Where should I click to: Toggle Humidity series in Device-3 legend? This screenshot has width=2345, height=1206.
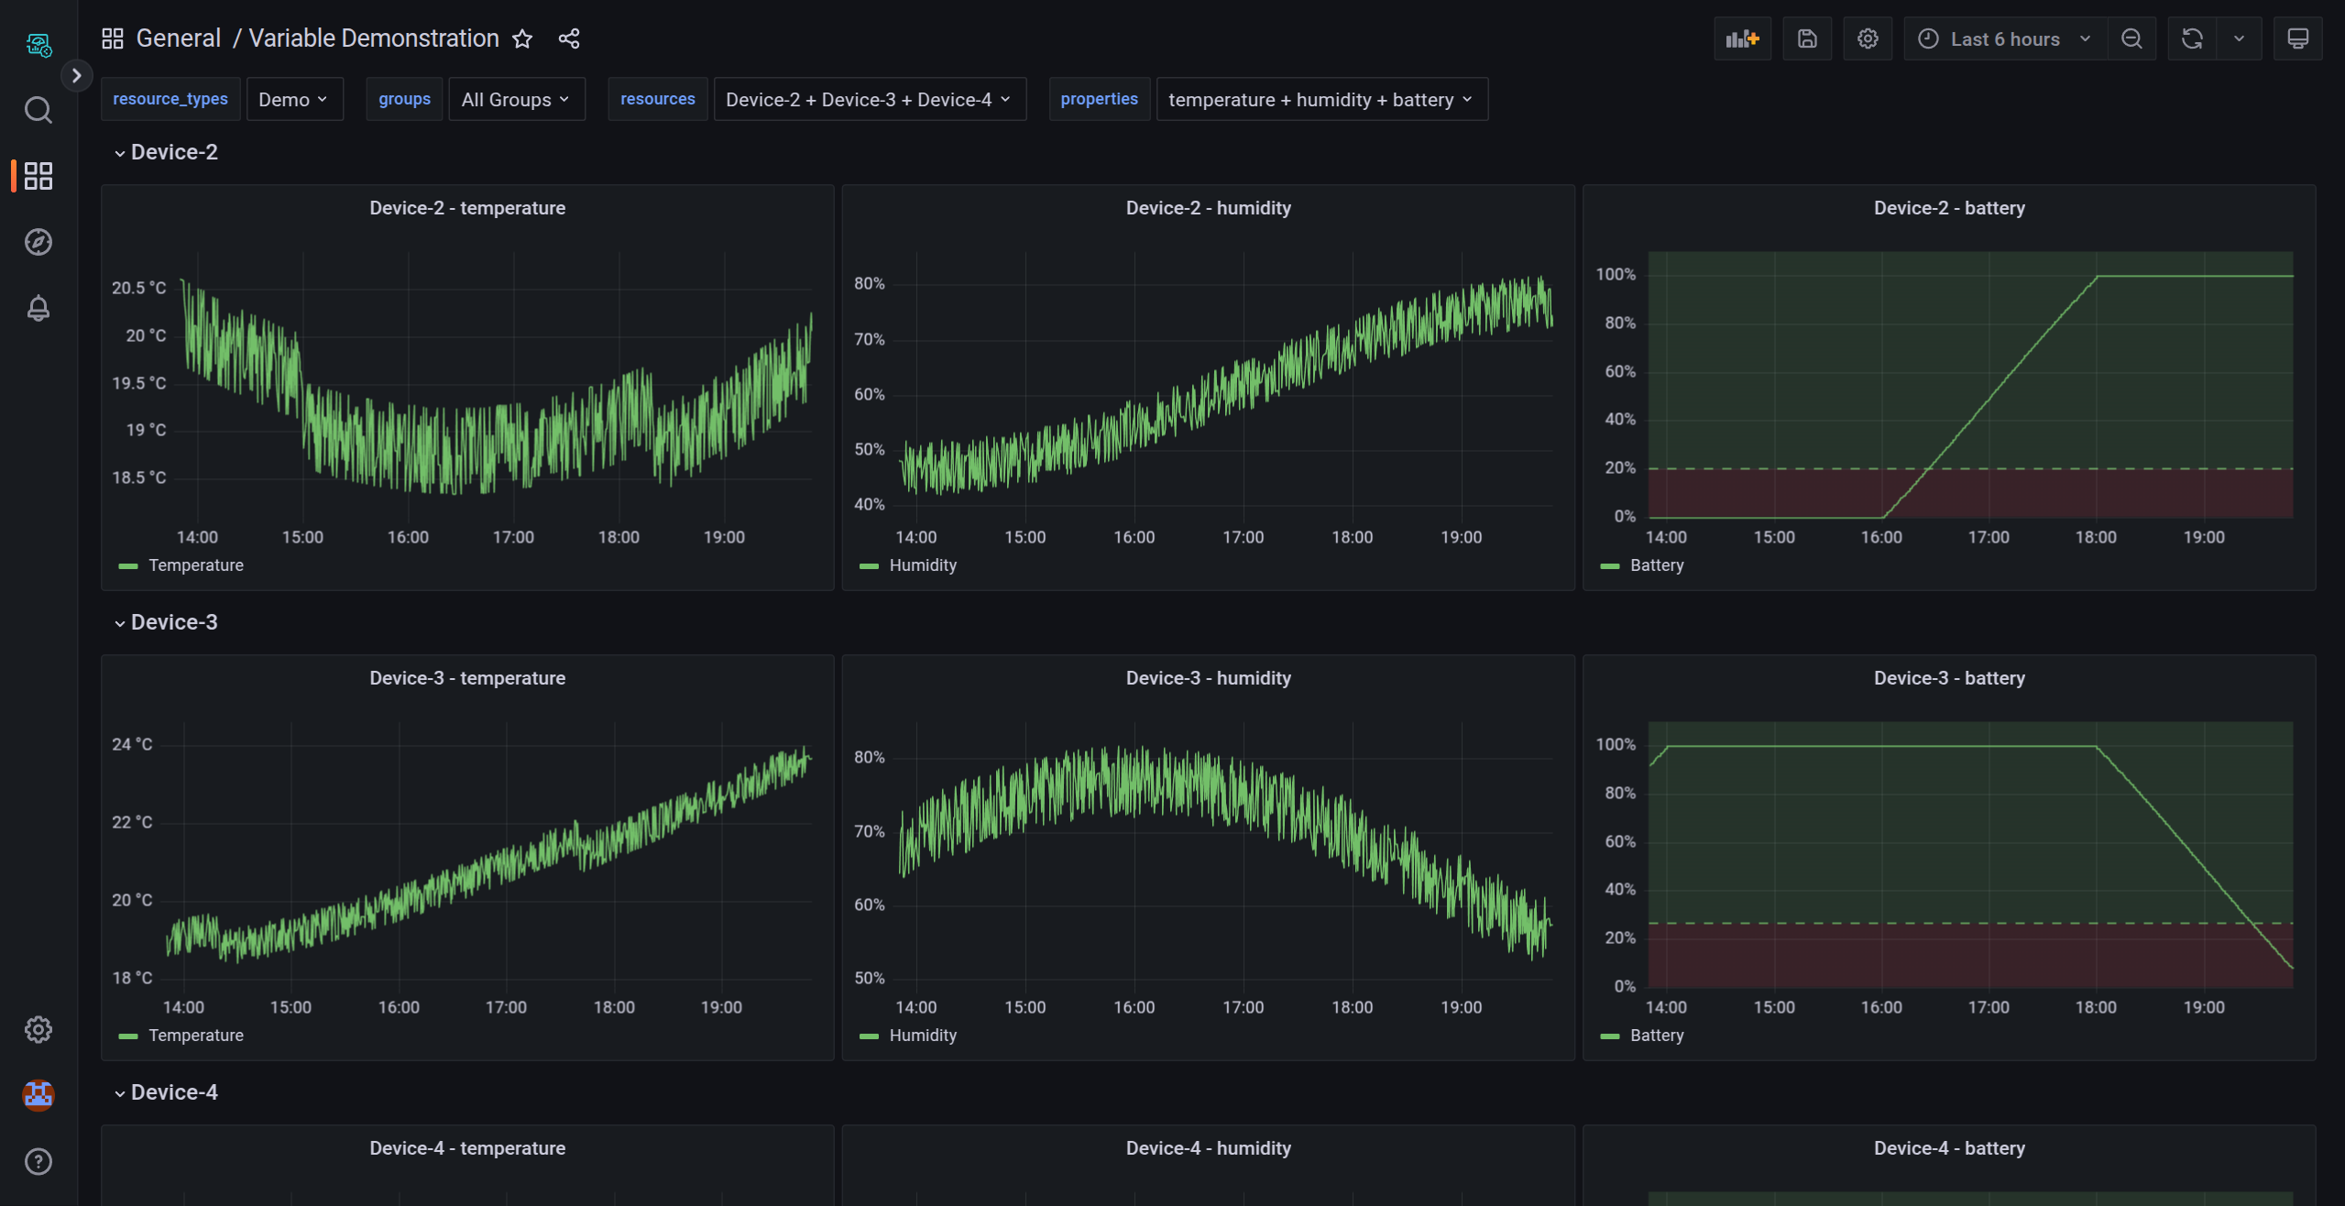click(x=922, y=1036)
